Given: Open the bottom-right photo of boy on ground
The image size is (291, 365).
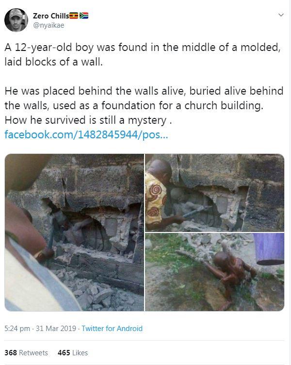Looking at the screenshot, I should click(215, 272).
